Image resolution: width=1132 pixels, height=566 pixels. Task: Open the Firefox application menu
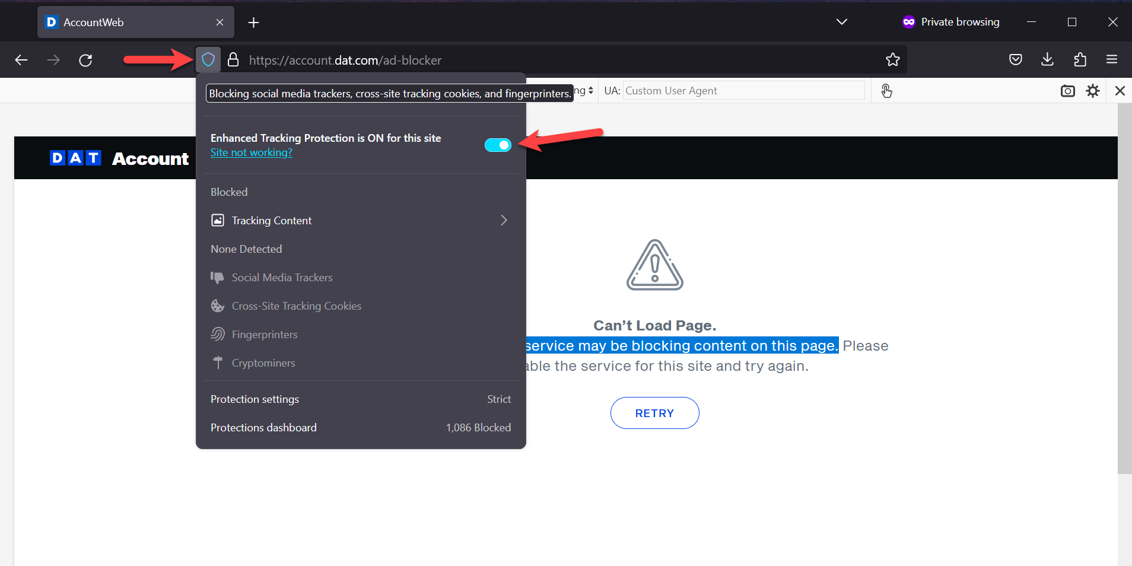tap(1111, 59)
